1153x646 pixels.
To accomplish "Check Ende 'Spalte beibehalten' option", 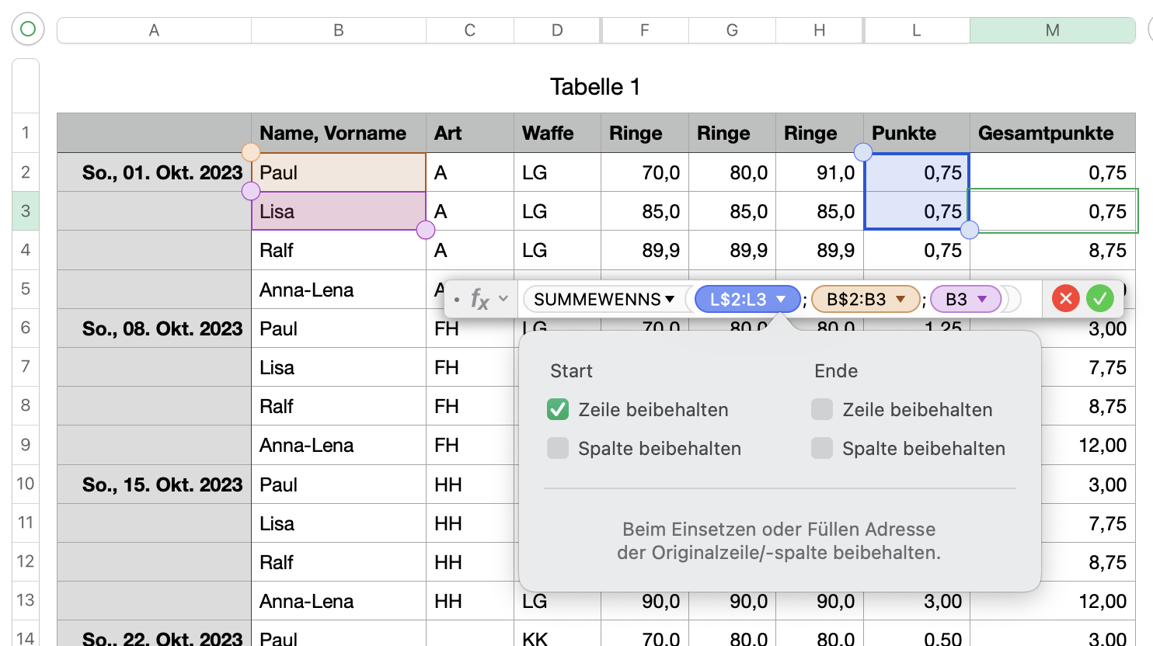I will pyautogui.click(x=822, y=448).
